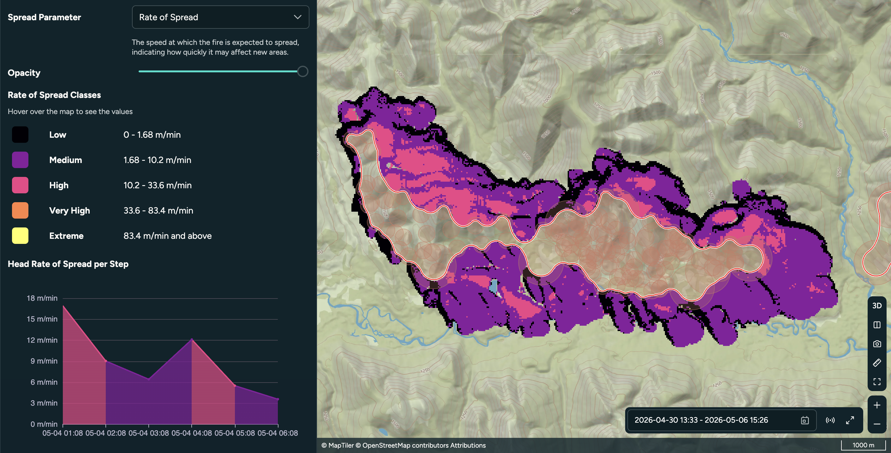Open the Rate of Spread dropdown
This screenshot has width=891, height=453.
pos(220,17)
